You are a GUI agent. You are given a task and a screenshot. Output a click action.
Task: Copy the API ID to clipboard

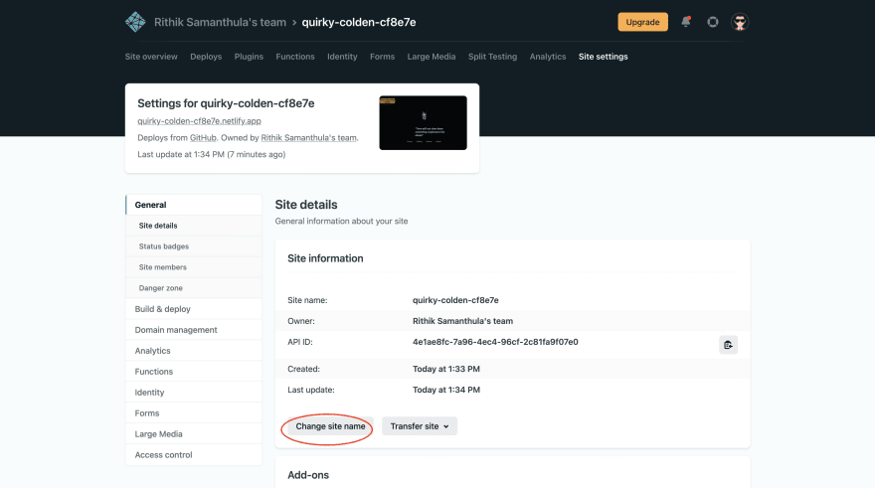[728, 345]
